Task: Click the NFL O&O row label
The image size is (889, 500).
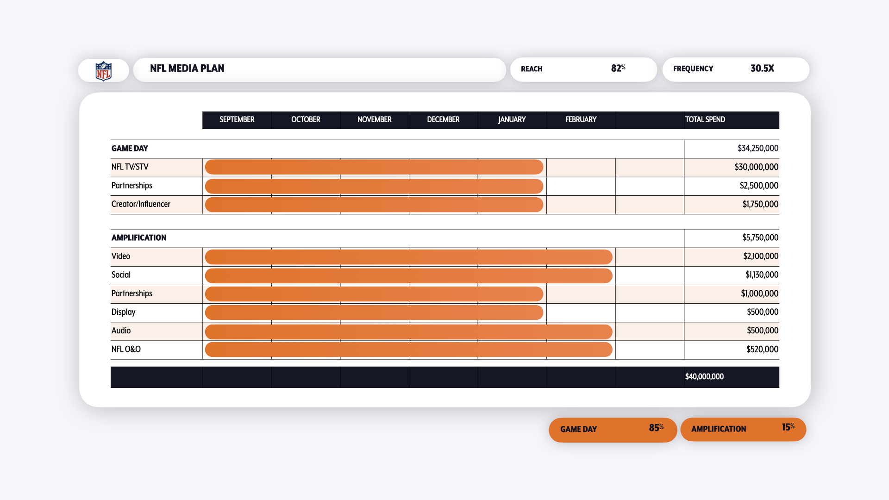Action: [x=126, y=349]
